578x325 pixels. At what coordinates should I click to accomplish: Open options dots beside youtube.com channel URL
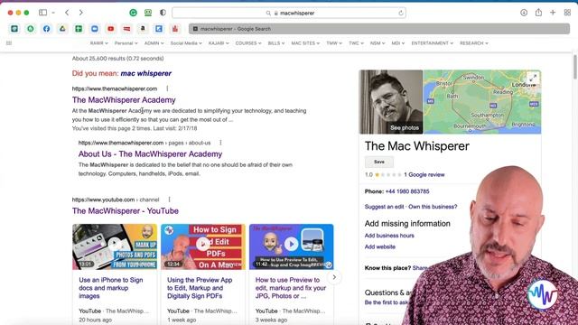169,200
